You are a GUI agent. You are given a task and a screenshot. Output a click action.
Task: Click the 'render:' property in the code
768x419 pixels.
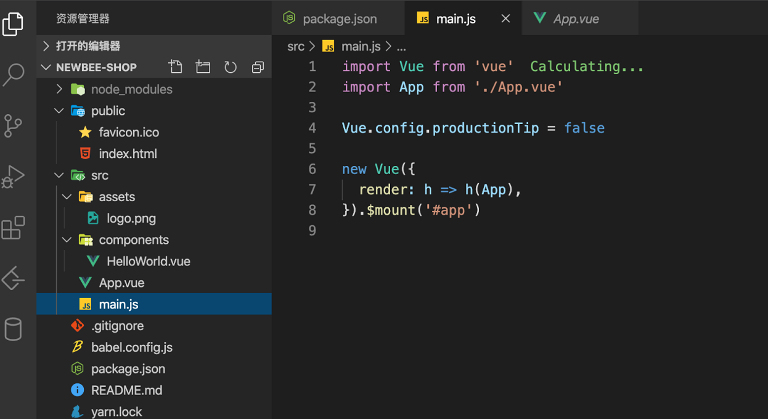(387, 189)
